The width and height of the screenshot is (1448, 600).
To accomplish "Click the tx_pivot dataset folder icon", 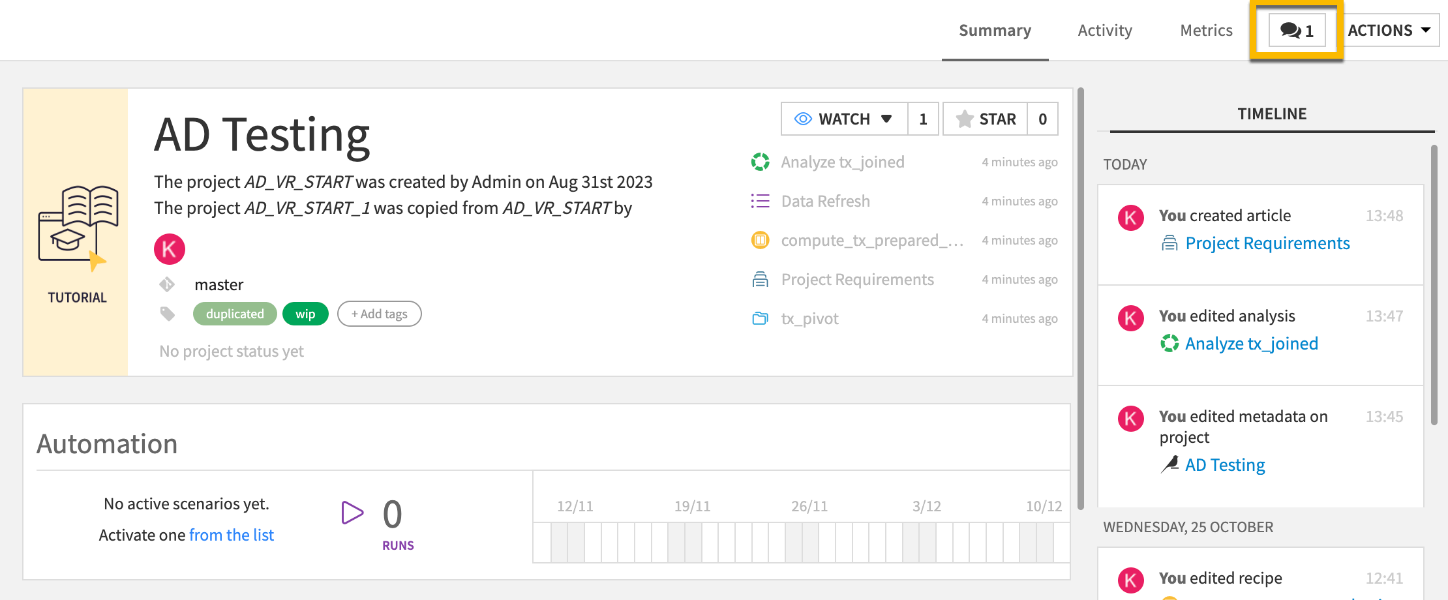I will click(x=760, y=319).
